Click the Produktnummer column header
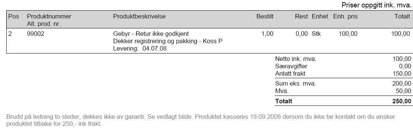413x135 pixels. coord(49,16)
